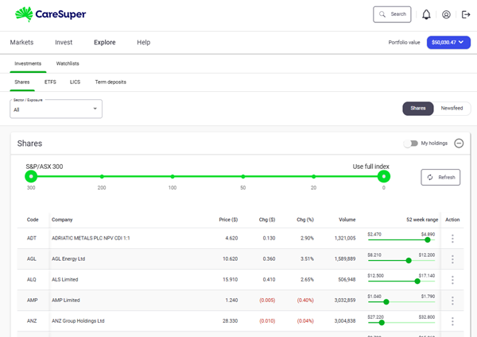Screen dimensions: 477x337
Task: Click the Refresh button
Action: (440, 177)
